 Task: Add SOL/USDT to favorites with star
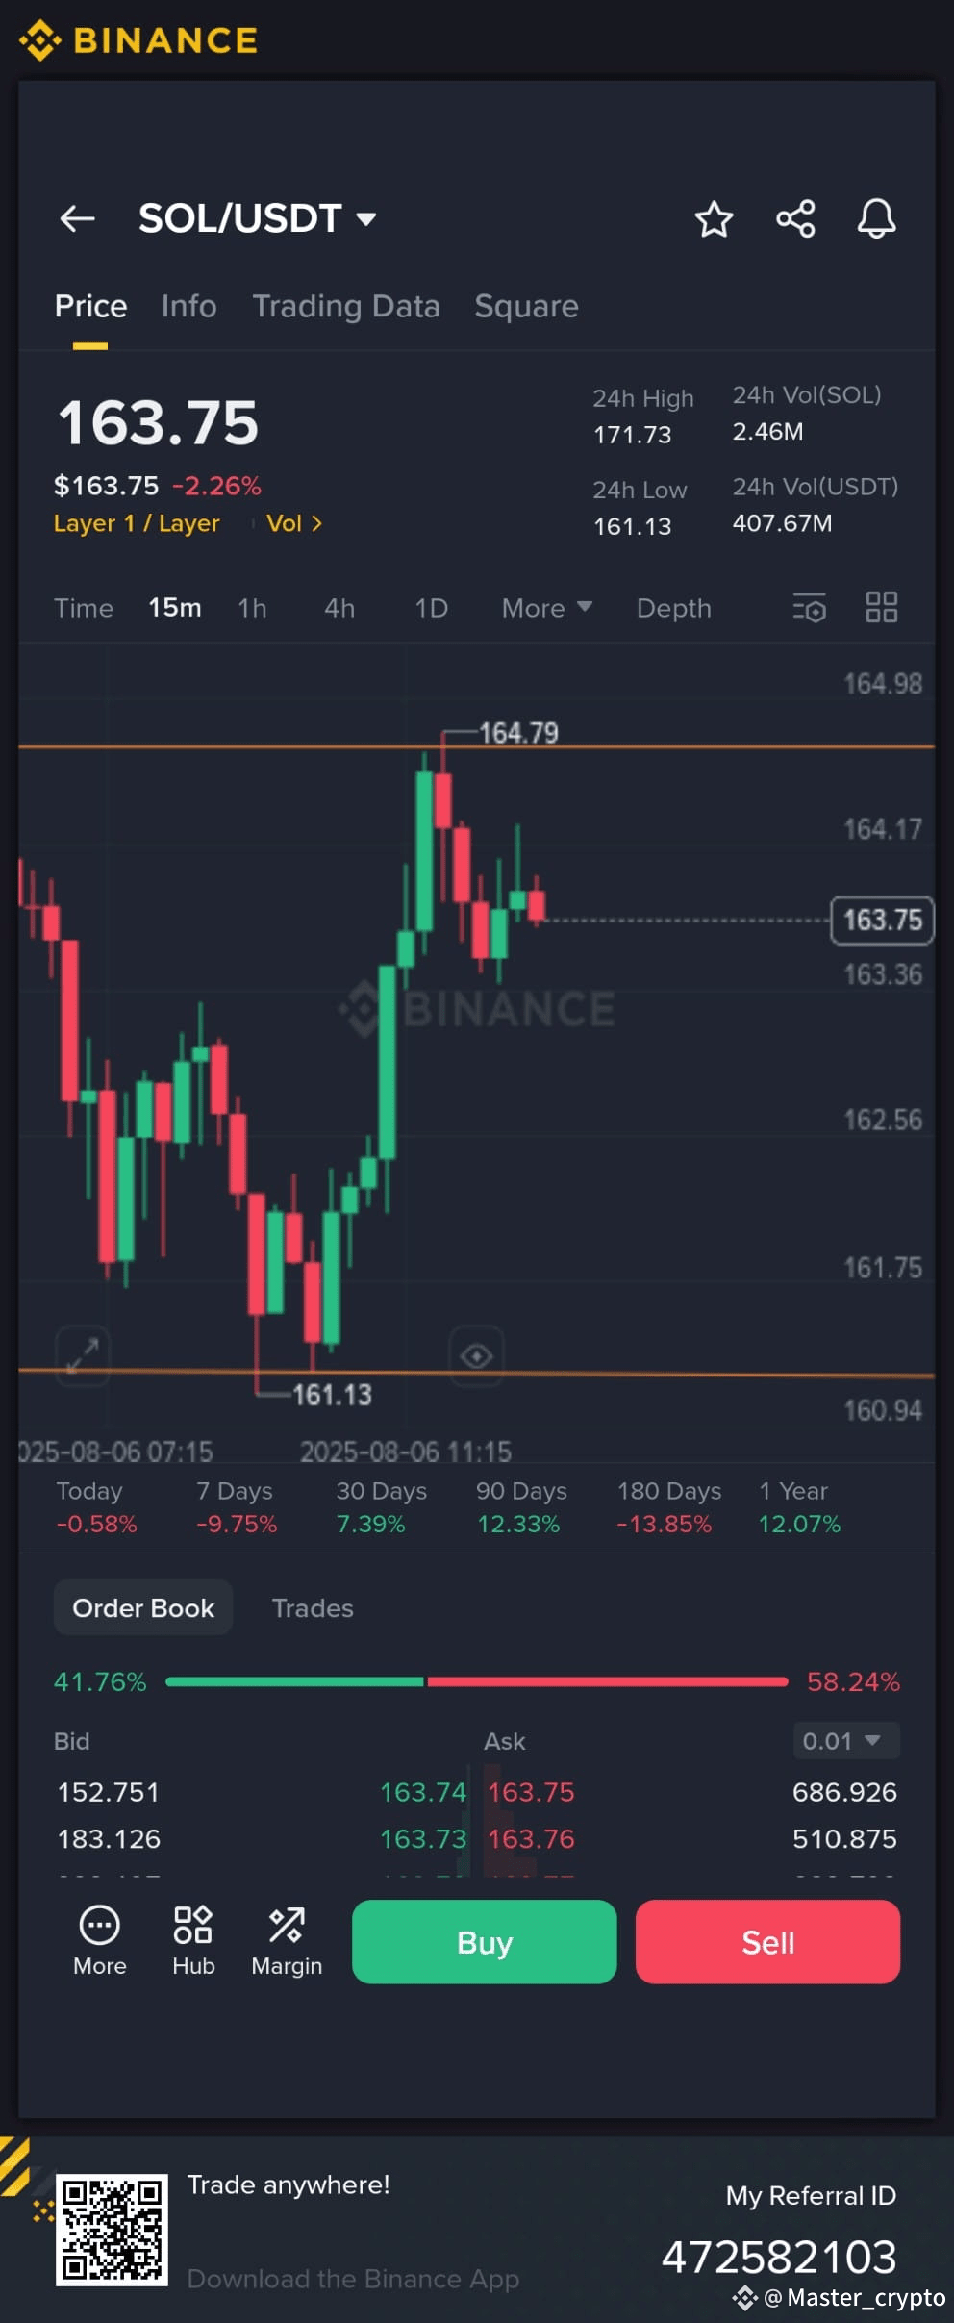(x=714, y=218)
